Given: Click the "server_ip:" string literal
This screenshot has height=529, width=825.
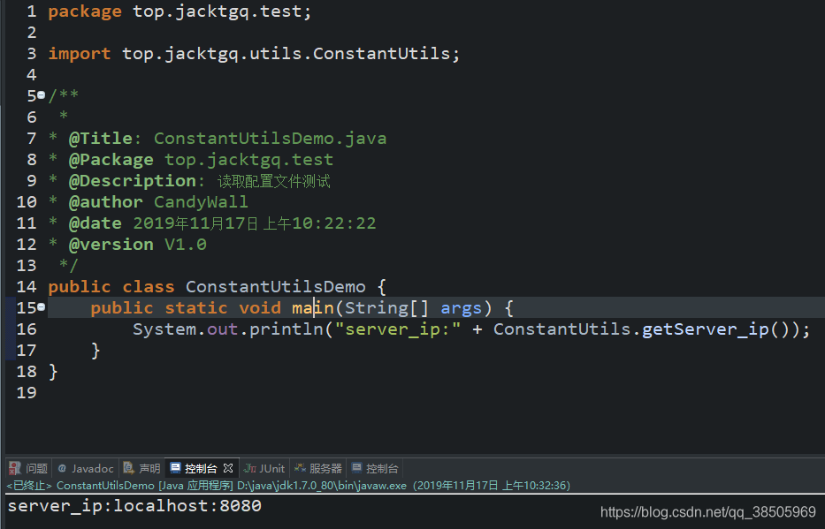Looking at the screenshot, I should click(397, 329).
